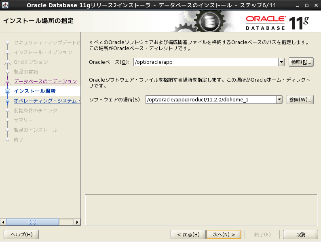Click the Oracle Database 11g logo

click(277, 22)
